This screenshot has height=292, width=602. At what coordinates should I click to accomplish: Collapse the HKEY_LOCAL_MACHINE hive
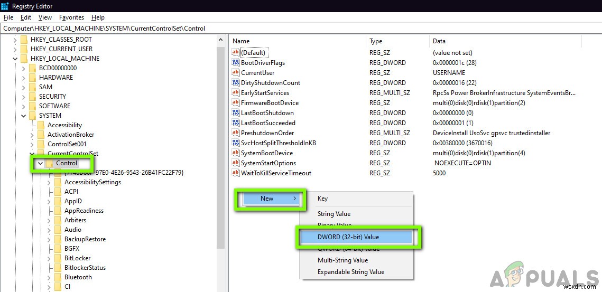pyautogui.click(x=15, y=59)
